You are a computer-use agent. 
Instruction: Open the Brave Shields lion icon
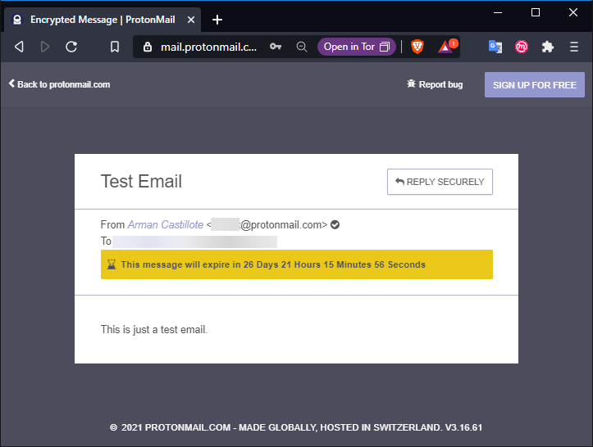click(417, 47)
